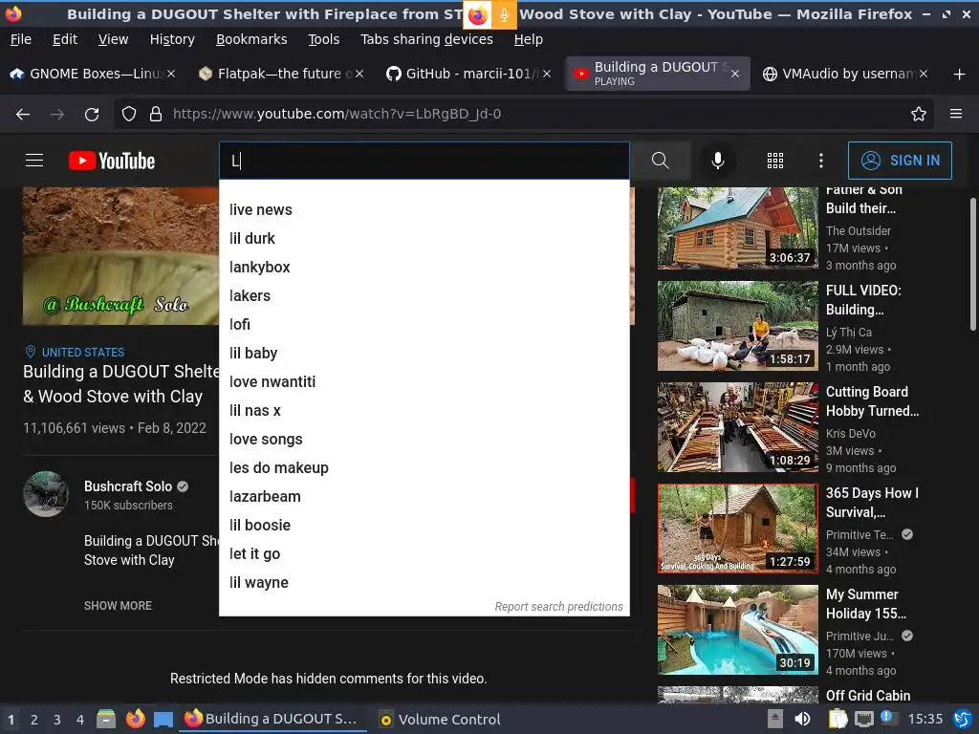Select the 'let it go' suggestion
Screen dimensions: 979x734
tap(424, 554)
